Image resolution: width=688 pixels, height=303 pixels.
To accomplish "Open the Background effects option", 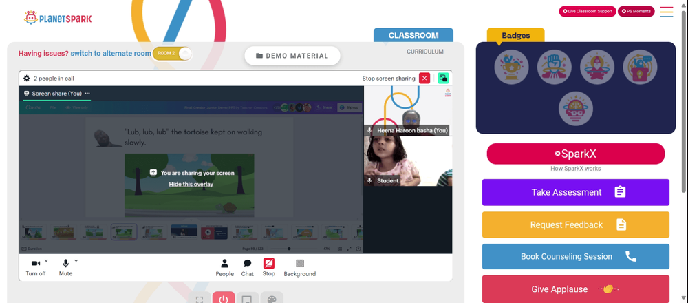I will tap(300, 268).
